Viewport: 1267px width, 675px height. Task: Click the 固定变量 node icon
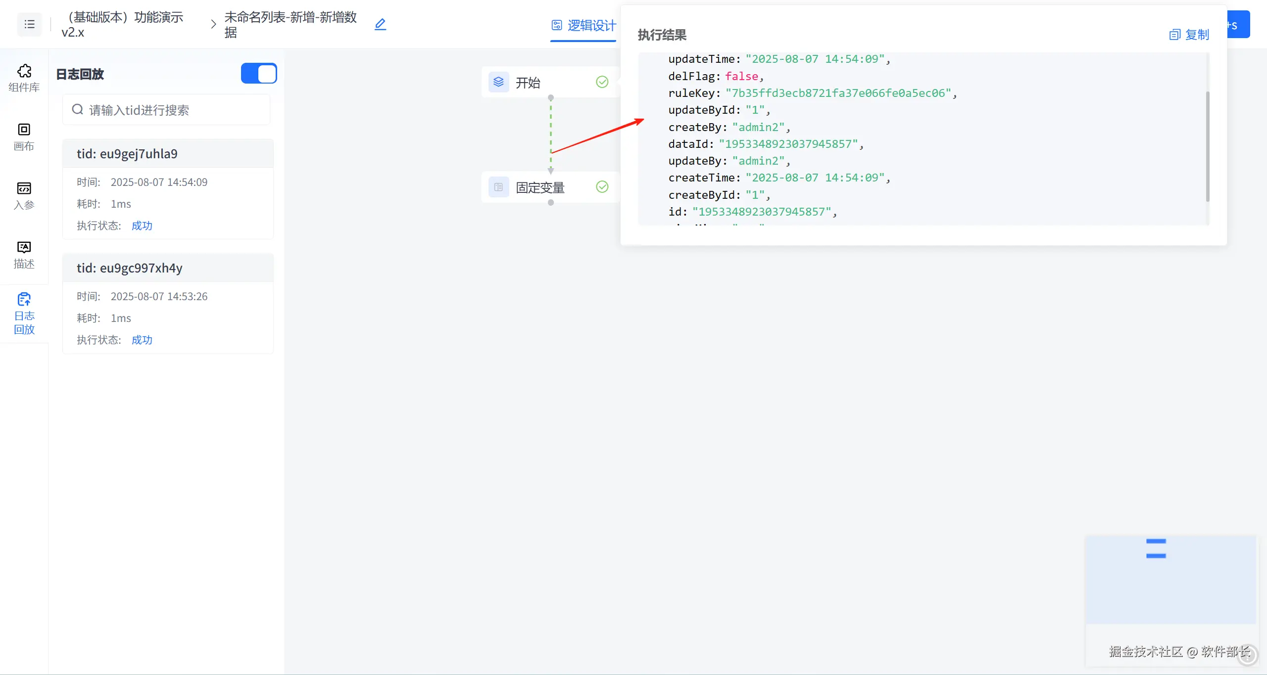click(x=498, y=187)
